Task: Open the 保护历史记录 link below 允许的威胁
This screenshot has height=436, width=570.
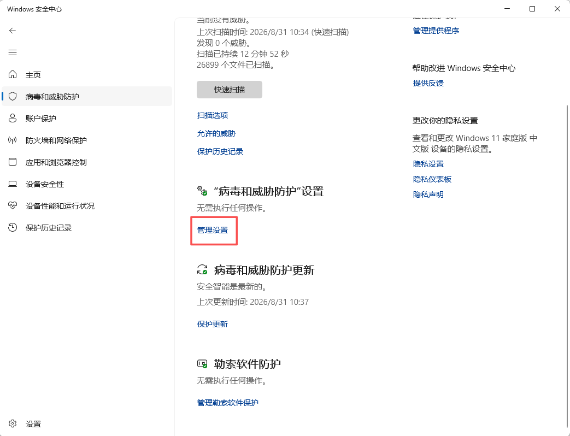Action: point(220,151)
